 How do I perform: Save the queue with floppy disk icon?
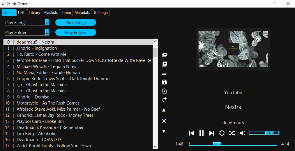(164, 82)
